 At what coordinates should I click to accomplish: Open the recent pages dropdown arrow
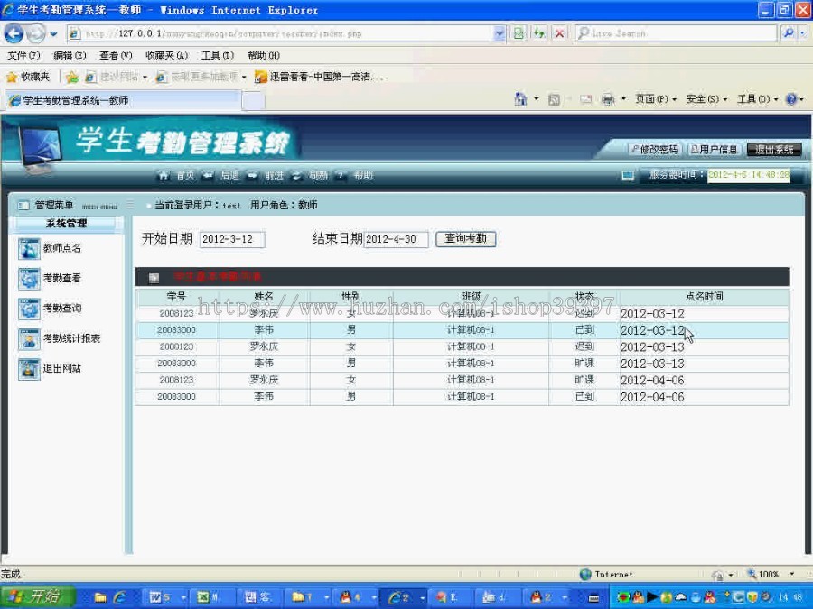tap(53, 34)
